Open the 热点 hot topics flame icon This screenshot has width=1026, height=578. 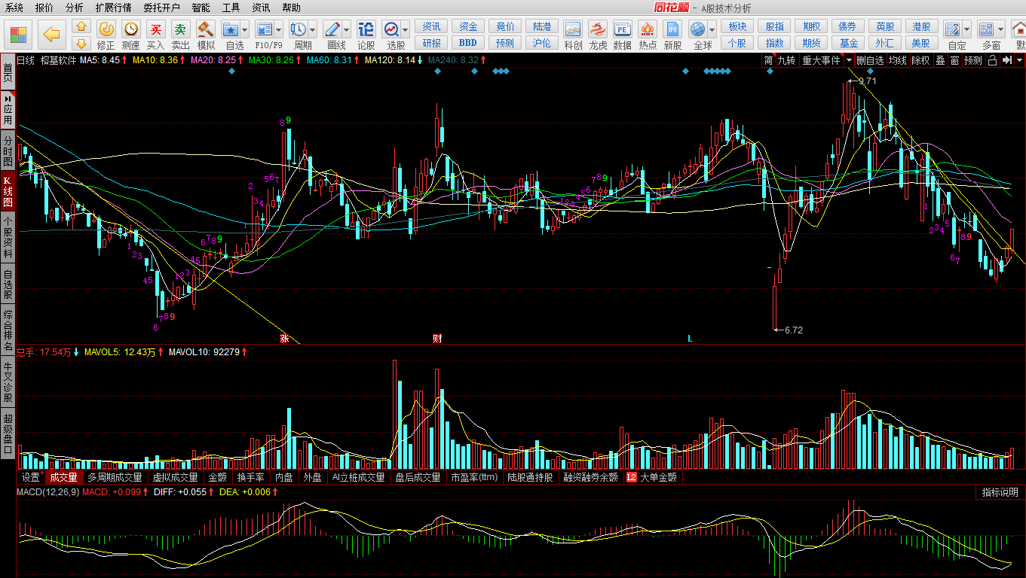648,35
